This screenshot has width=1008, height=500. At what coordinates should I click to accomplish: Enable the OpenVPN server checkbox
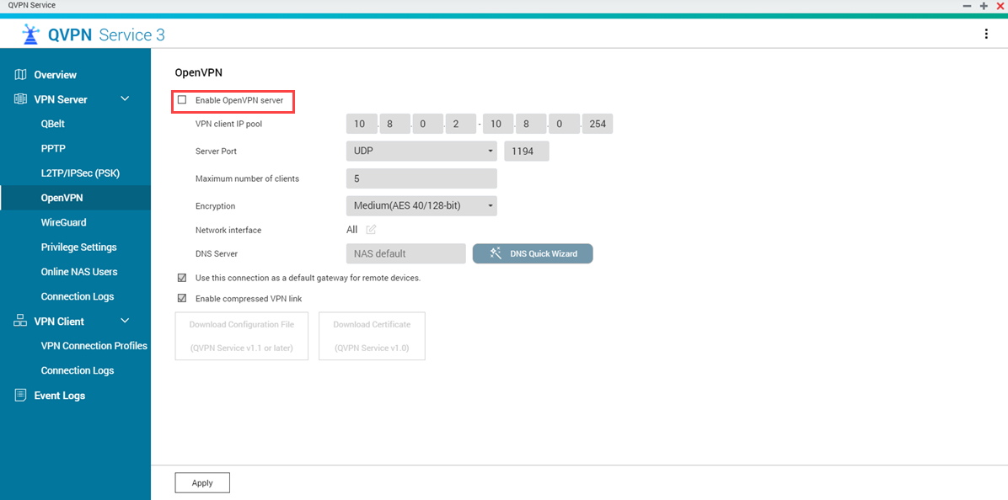click(182, 100)
